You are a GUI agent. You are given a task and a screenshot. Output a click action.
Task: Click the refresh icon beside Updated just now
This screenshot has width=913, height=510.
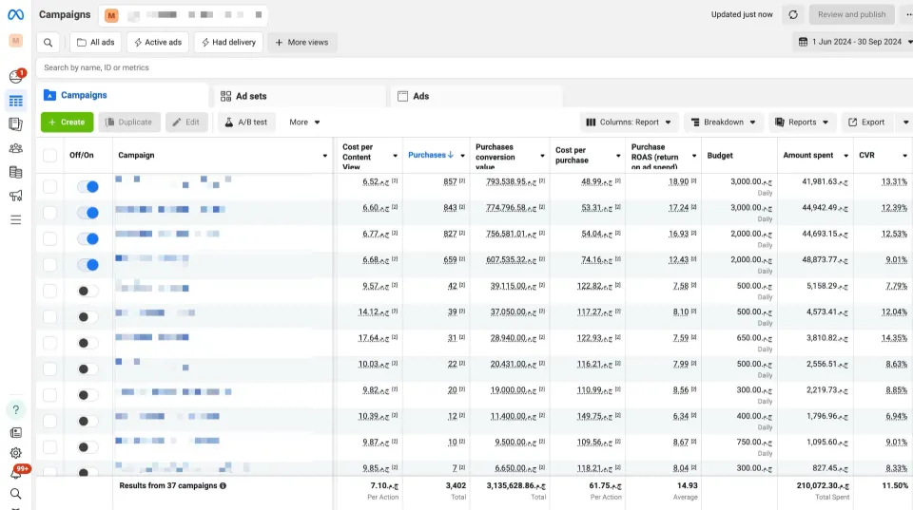click(793, 14)
